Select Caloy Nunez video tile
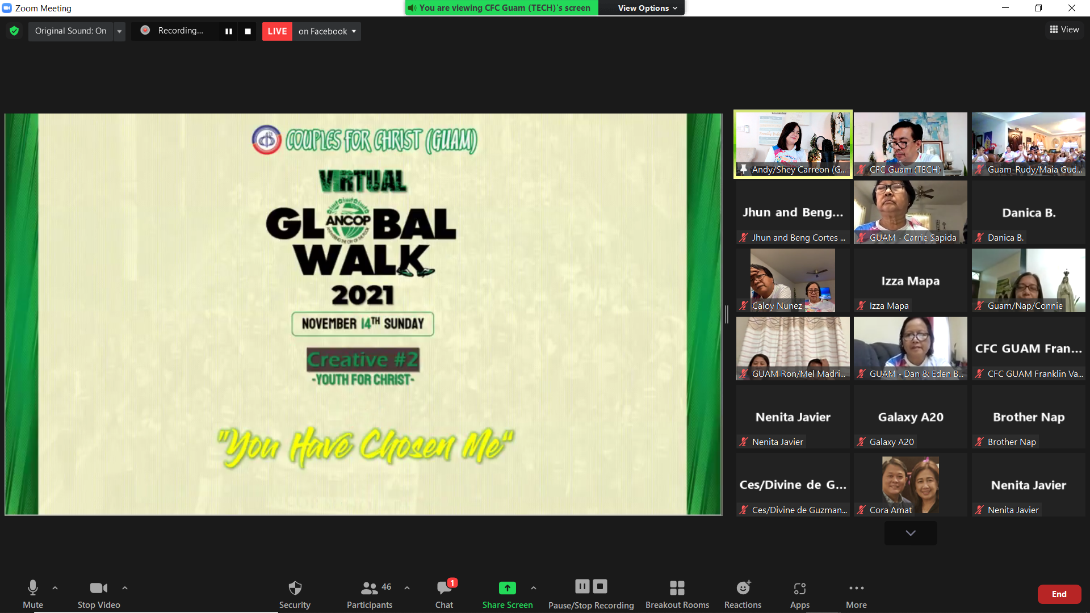The height and width of the screenshot is (613, 1090). (793, 280)
